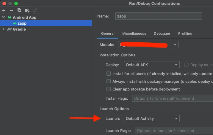Add a new run configuration

pos(4,11)
